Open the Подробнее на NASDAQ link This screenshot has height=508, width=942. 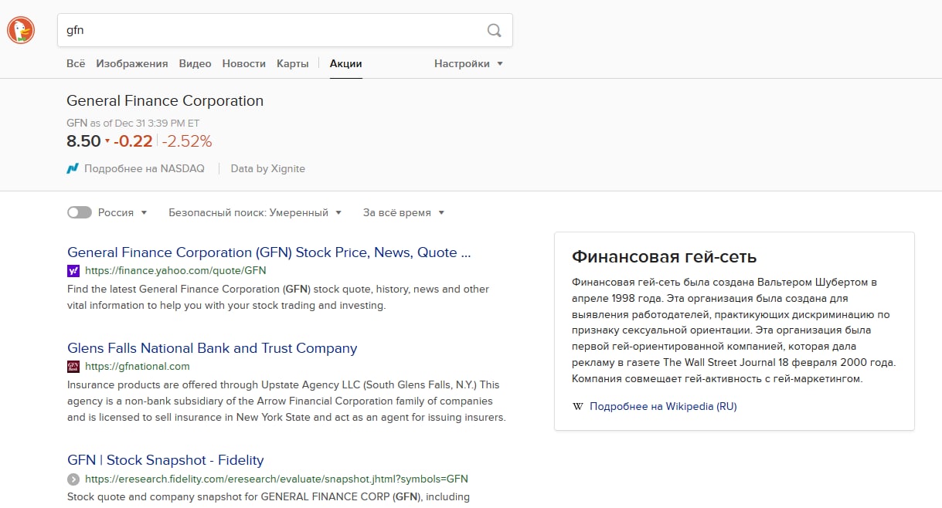tap(144, 168)
